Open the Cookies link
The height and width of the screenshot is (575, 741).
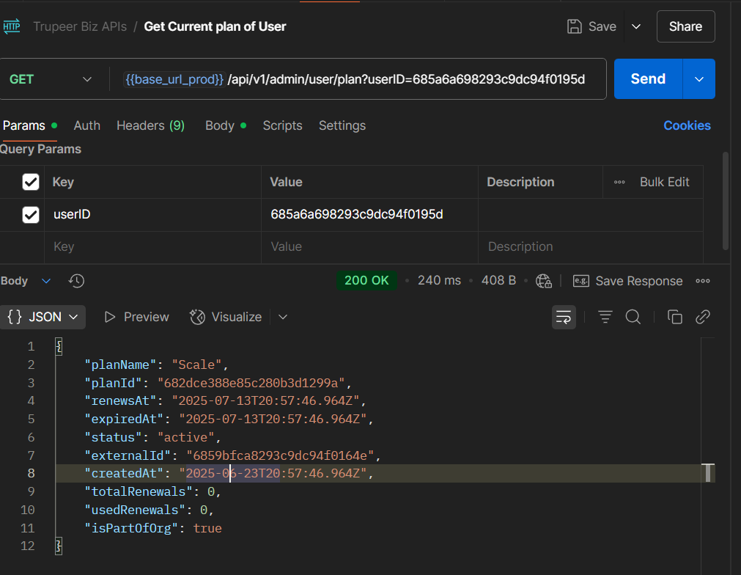(687, 125)
